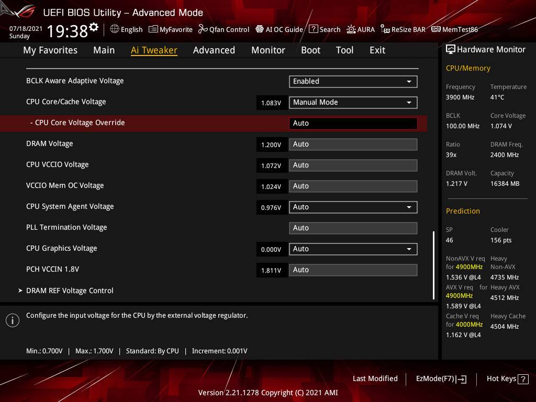The width and height of the screenshot is (536, 402).
Task: Edit the CPU Core Voltage Override field
Action: coord(353,123)
